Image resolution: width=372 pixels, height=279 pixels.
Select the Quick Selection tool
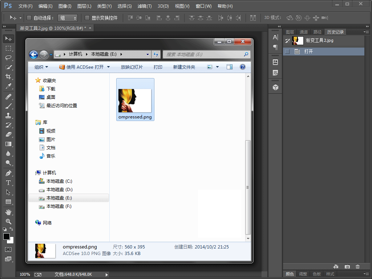(8, 67)
